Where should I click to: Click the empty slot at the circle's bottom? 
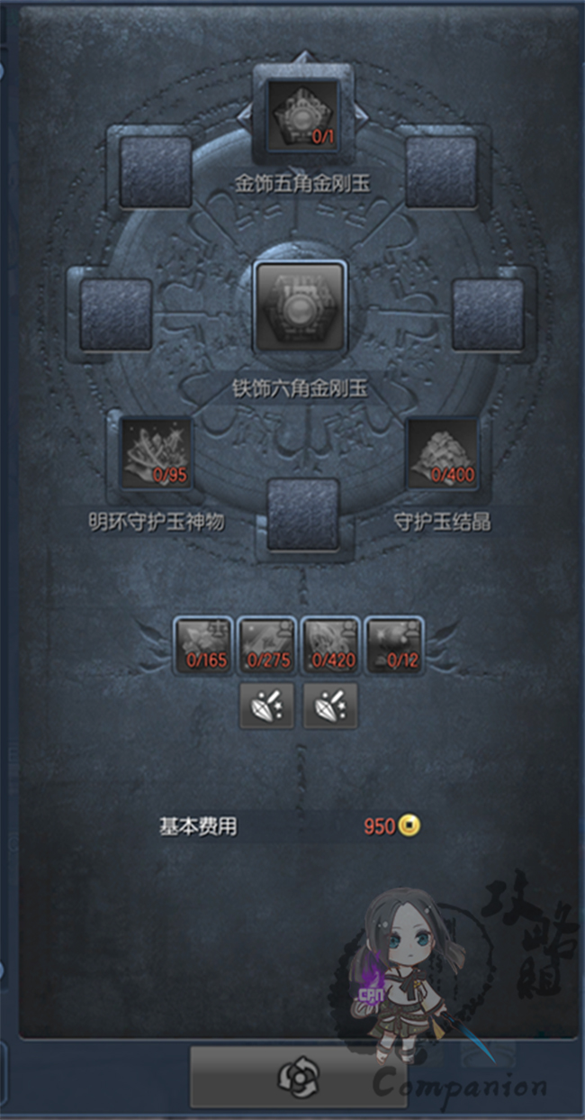point(303,514)
